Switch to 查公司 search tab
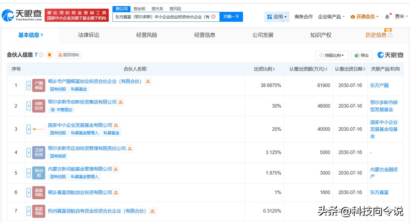 click(x=122, y=9)
